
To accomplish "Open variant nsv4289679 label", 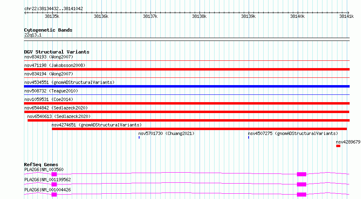I will click(x=348, y=142).
